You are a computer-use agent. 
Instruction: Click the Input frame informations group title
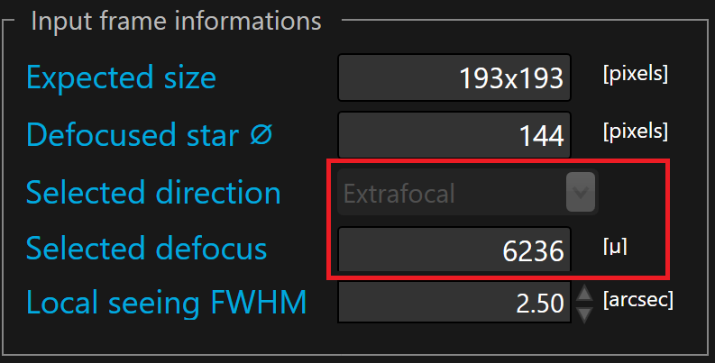177,21
